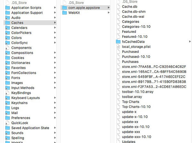Screen dimensions: 192x143
Task: Select the Images folder row
Action: click(x=30, y=83)
